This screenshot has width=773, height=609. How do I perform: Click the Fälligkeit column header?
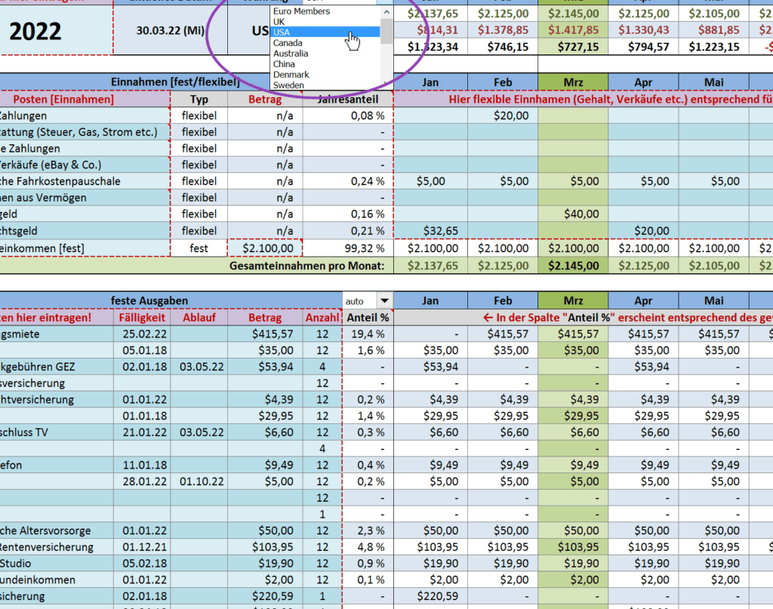[x=142, y=318]
